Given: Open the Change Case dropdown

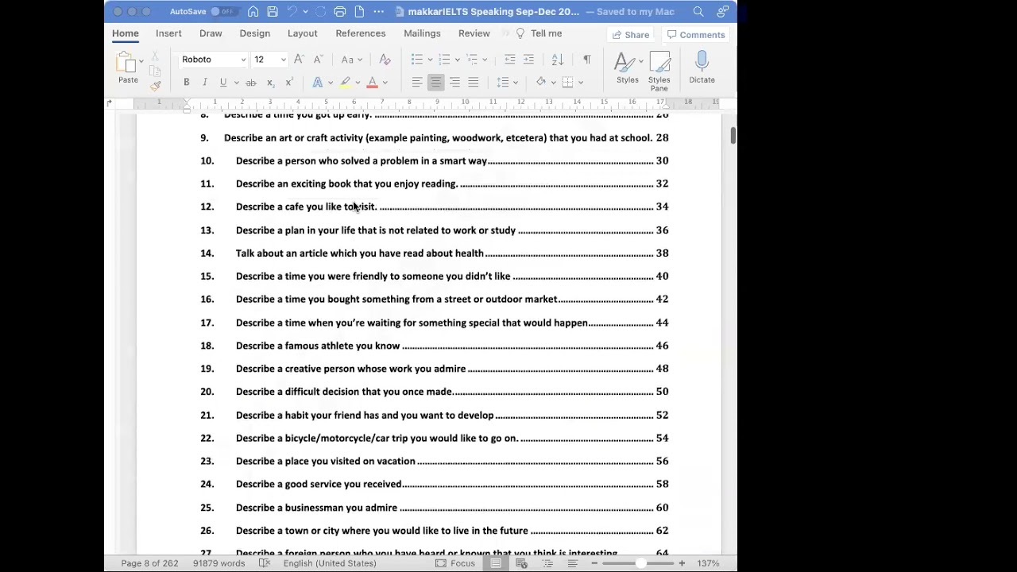Looking at the screenshot, I should [350, 60].
